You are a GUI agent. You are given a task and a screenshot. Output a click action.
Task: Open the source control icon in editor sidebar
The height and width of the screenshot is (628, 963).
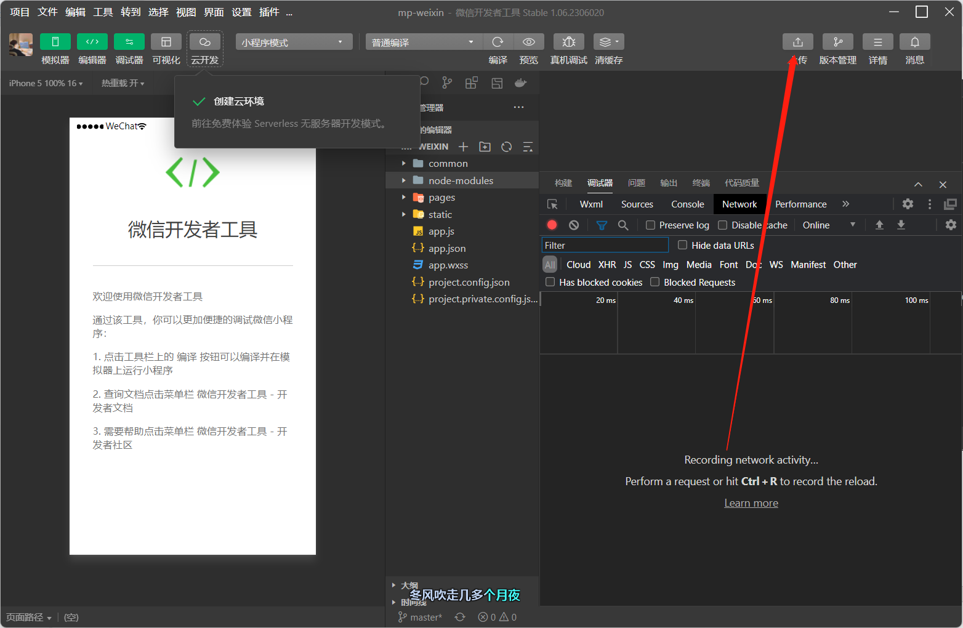(x=447, y=83)
